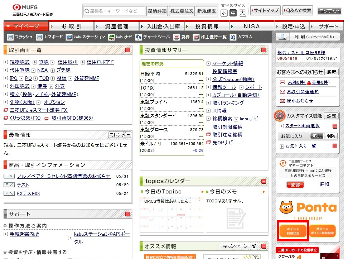Click the ログアウト button

click(x=329, y=11)
